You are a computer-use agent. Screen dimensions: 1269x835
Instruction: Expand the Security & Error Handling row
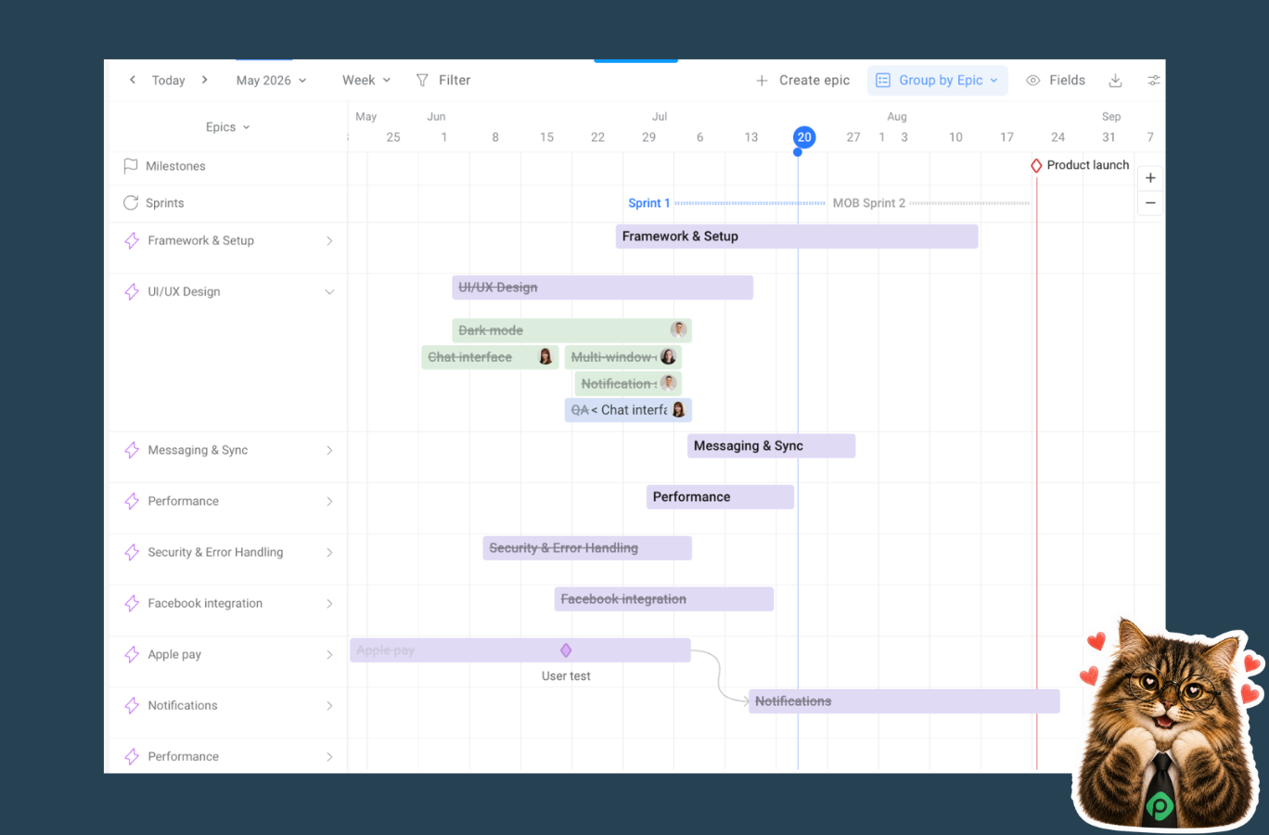coord(329,552)
